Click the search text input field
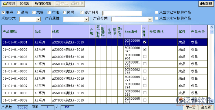The height and width of the screenshot is (110, 215). click(122, 13)
